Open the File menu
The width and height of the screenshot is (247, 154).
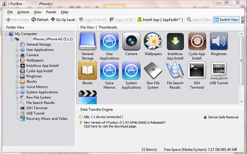click(x=10, y=12)
